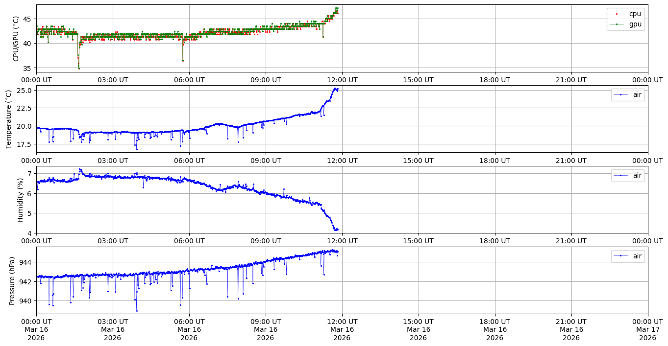Click the 7 tick on Humidity axis
Viewport: 668px width, 346px height.
30,174
